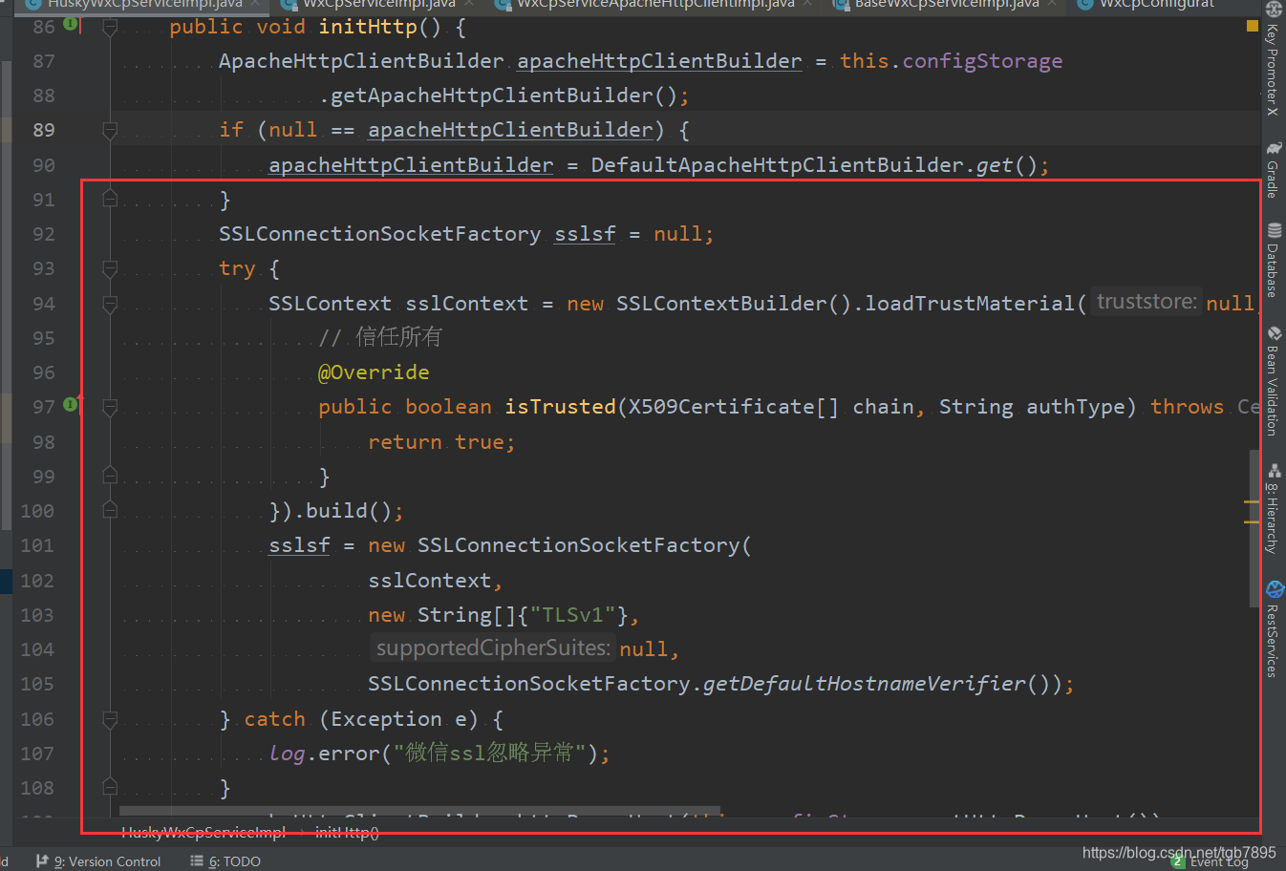Click the supportedCipherSuites parameter hint
Screen dimensions: 1286x871
point(493,648)
